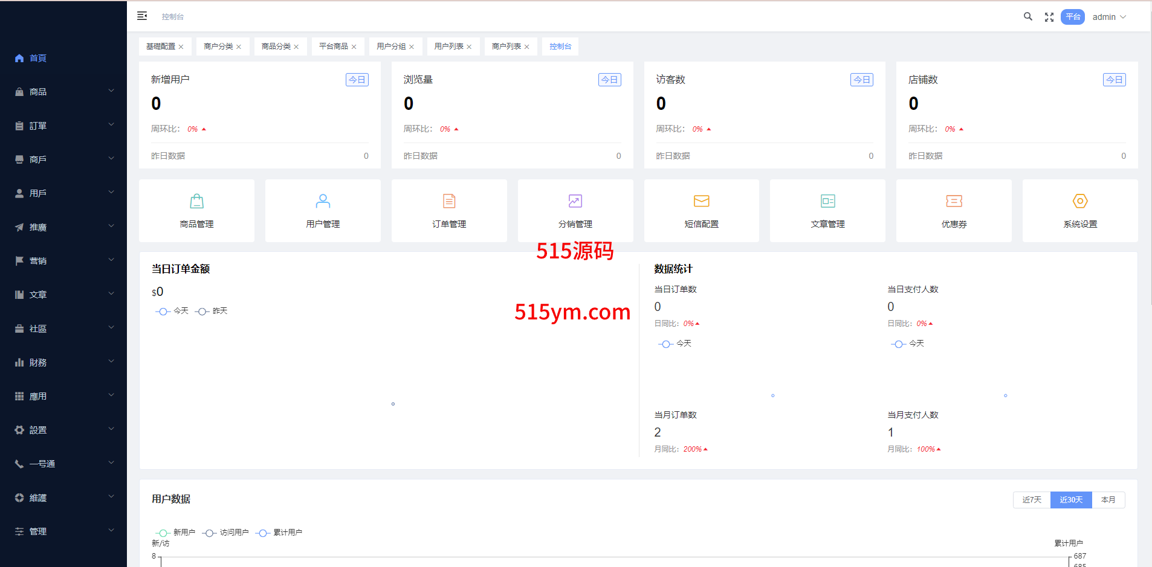Click the sidebar collapse hamburger icon

point(142,16)
